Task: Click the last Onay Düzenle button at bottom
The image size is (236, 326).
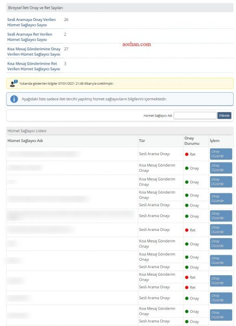Action: point(221,315)
